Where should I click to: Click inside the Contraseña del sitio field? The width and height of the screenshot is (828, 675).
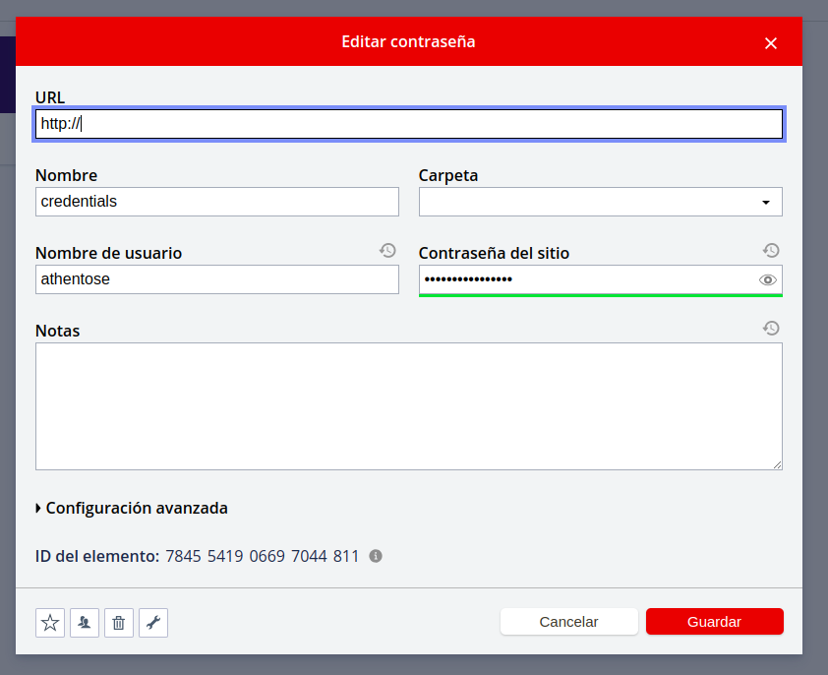click(585, 279)
